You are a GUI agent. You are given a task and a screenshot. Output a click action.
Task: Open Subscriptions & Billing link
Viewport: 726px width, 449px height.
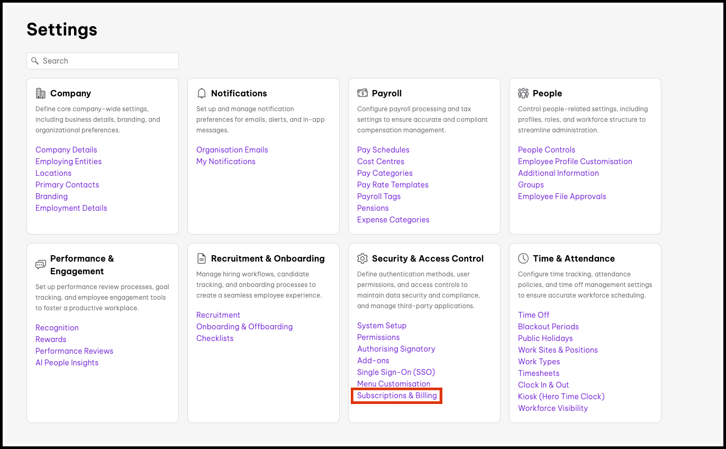click(x=397, y=396)
